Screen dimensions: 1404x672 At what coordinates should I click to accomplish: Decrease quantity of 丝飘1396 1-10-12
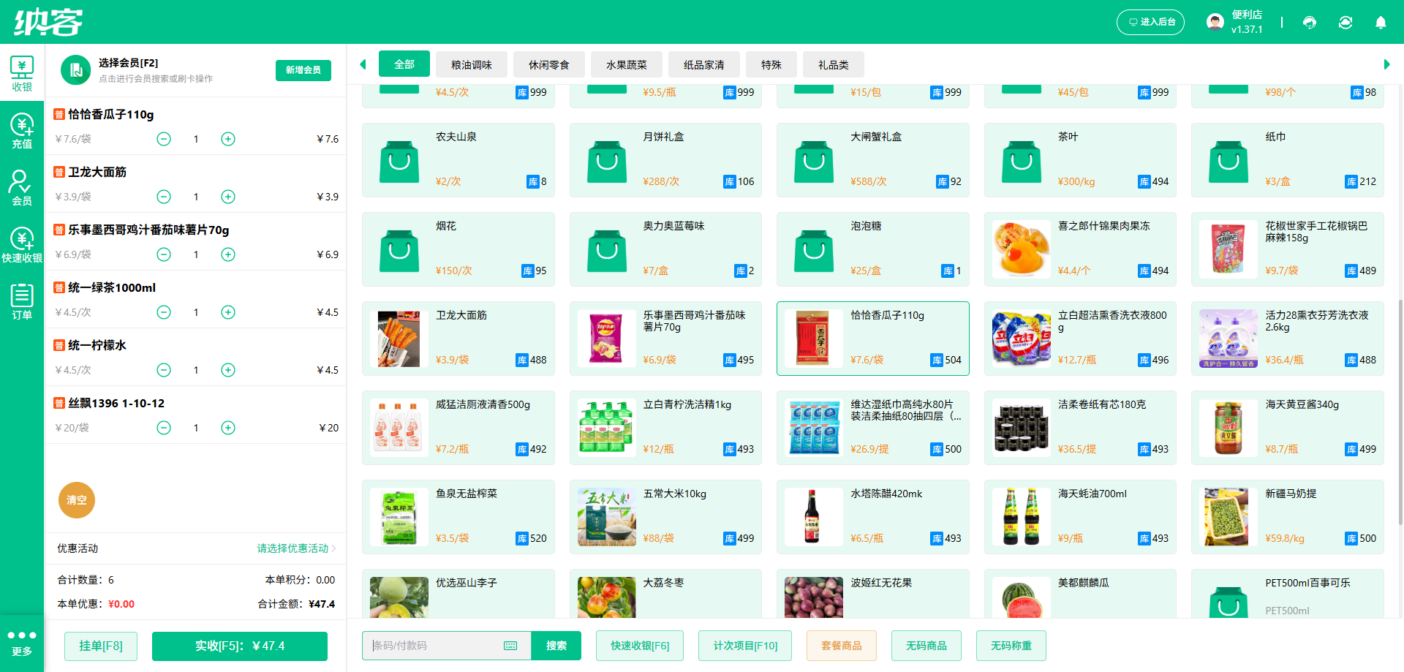click(164, 428)
